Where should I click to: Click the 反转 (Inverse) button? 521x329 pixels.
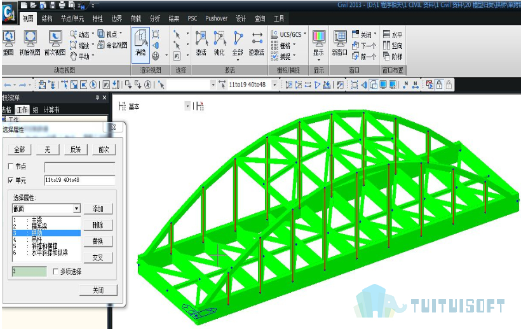(x=76, y=150)
